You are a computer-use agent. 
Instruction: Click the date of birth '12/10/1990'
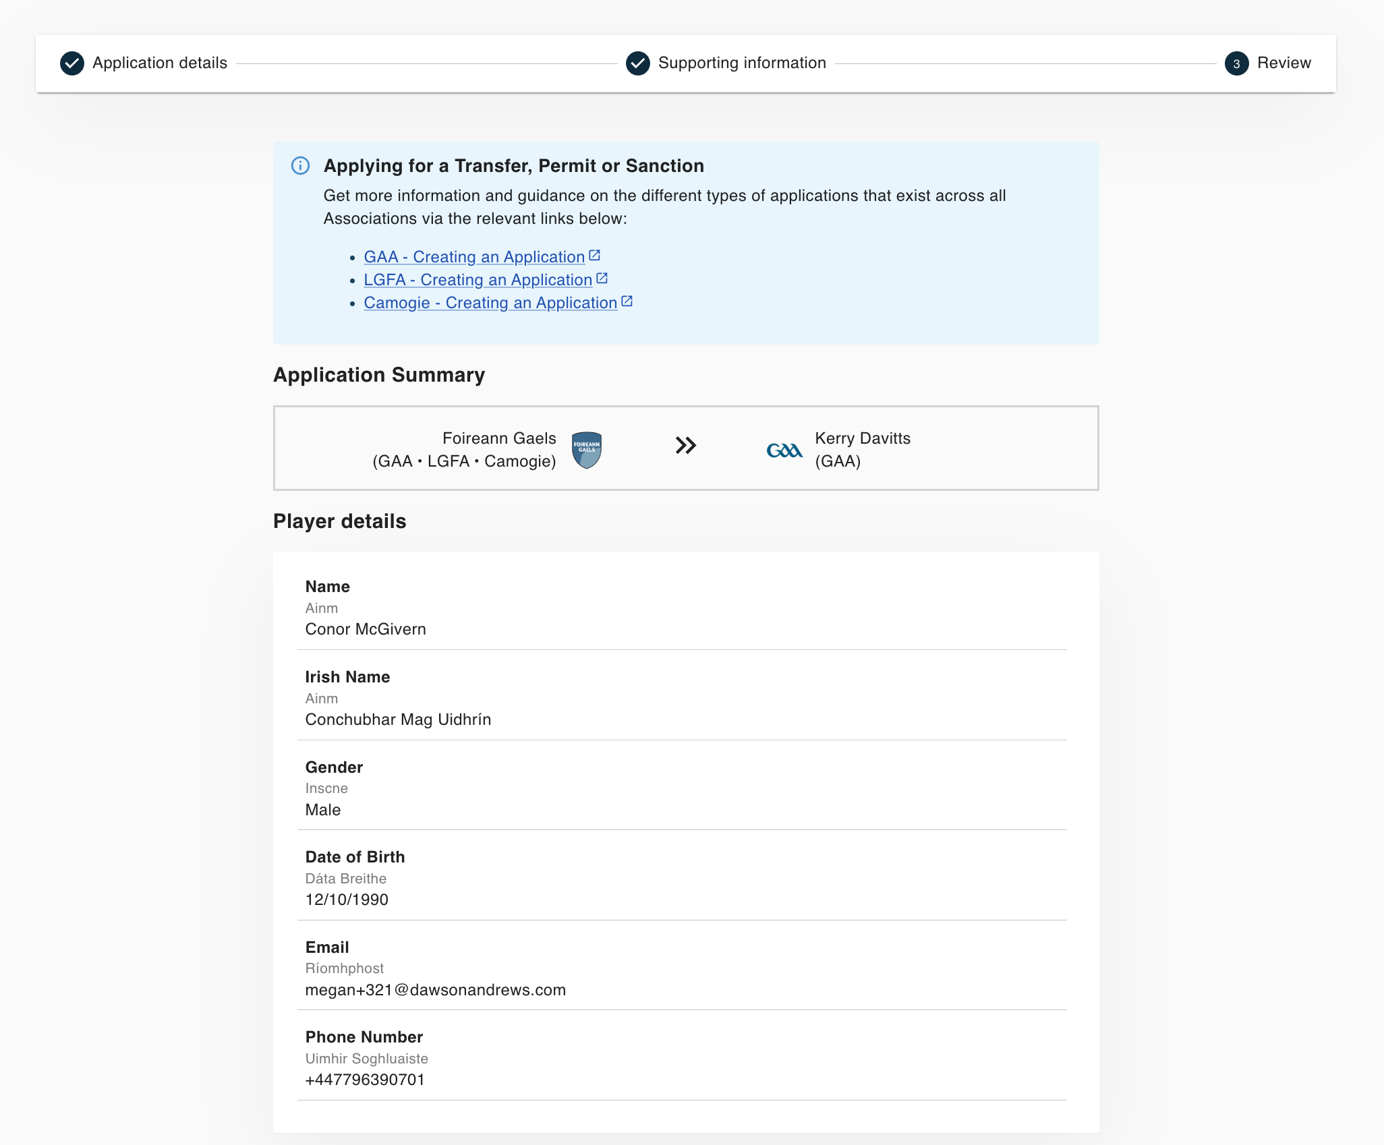click(347, 900)
